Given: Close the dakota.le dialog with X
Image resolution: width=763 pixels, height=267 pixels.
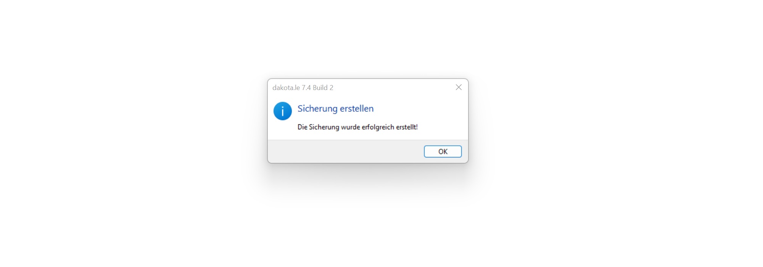Looking at the screenshot, I should click(459, 87).
